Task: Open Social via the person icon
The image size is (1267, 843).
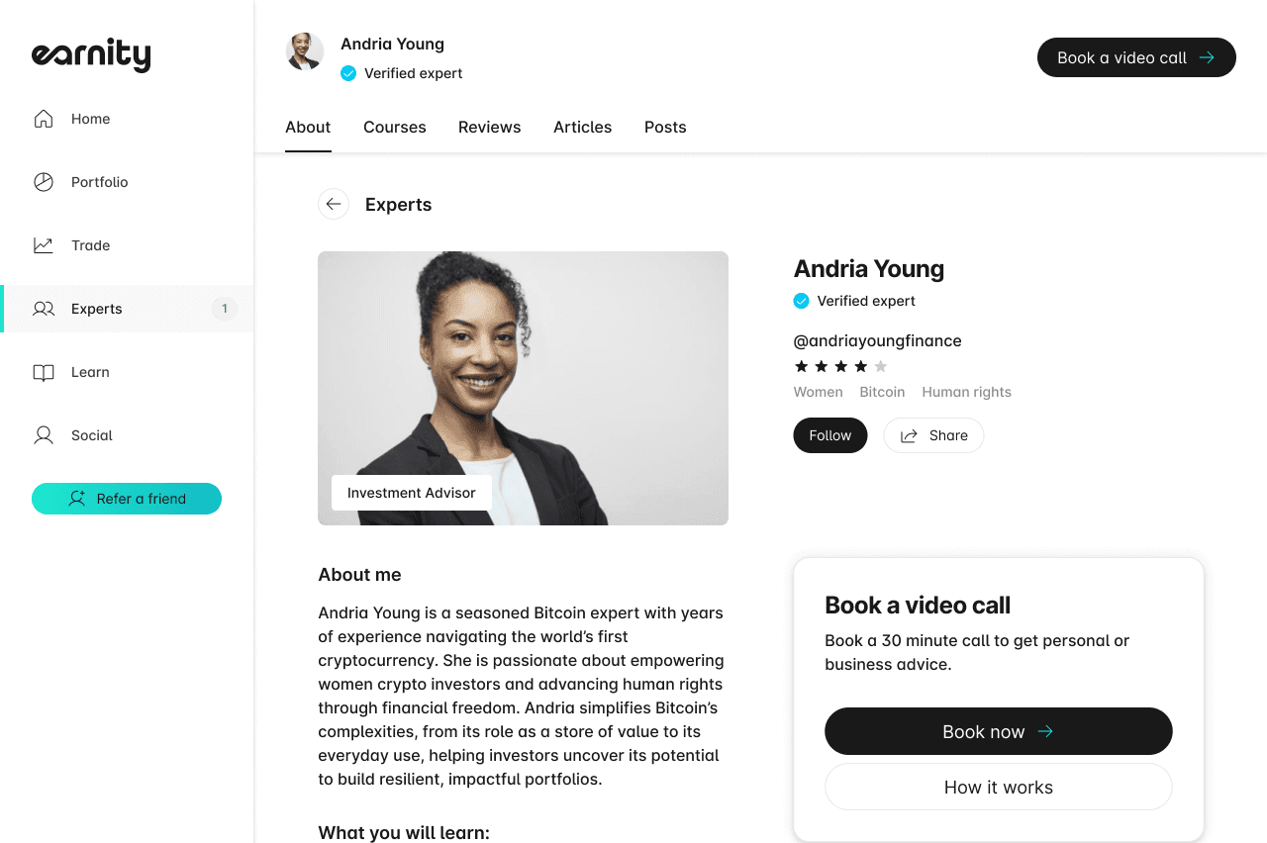Action: [44, 435]
